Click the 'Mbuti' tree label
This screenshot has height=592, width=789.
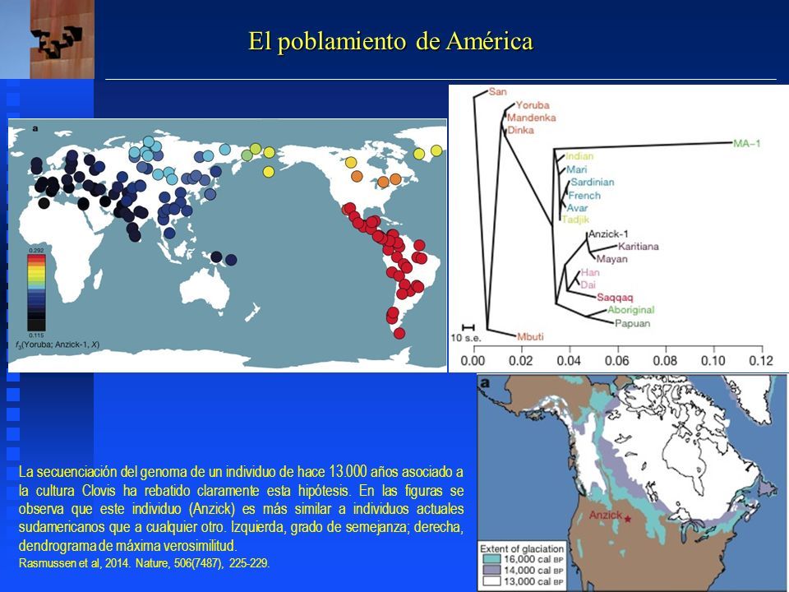(530, 337)
